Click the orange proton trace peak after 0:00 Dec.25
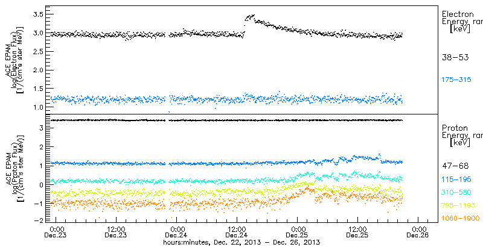Image resolution: width=483 pixels, height=247 pixels. point(307,188)
